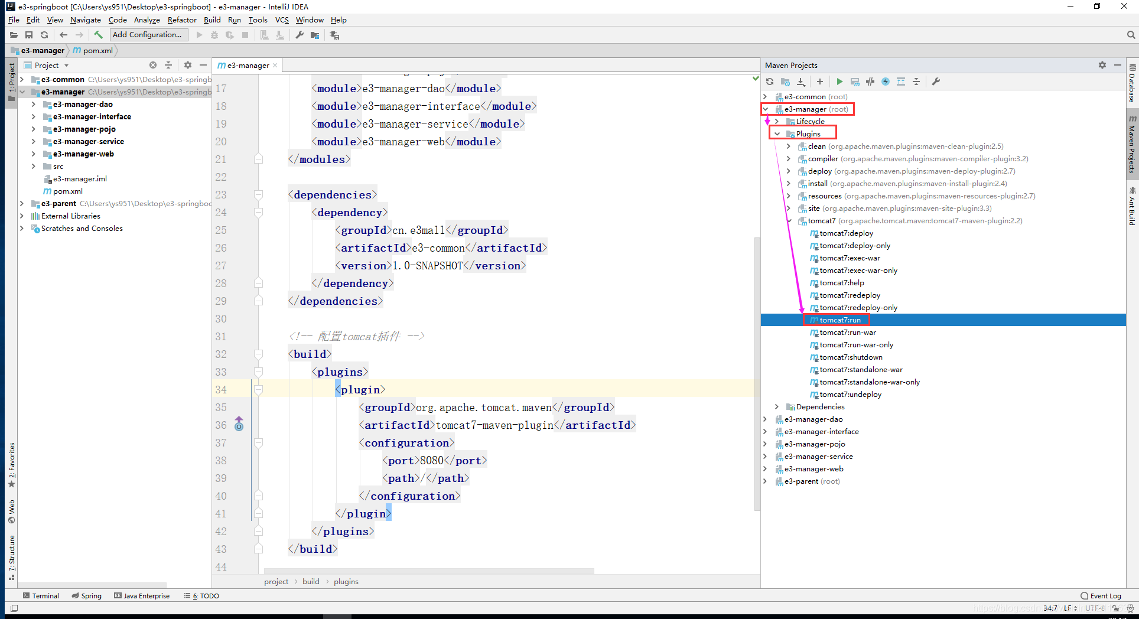
Task: Toggle the Spring tool window
Action: click(x=86, y=595)
